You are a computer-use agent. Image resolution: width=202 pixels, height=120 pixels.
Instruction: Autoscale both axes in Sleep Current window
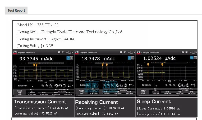[x=180, y=85]
